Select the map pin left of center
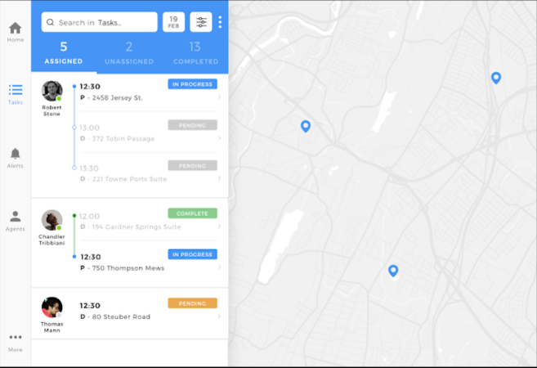This screenshot has height=368, width=537. pyautogui.click(x=306, y=126)
